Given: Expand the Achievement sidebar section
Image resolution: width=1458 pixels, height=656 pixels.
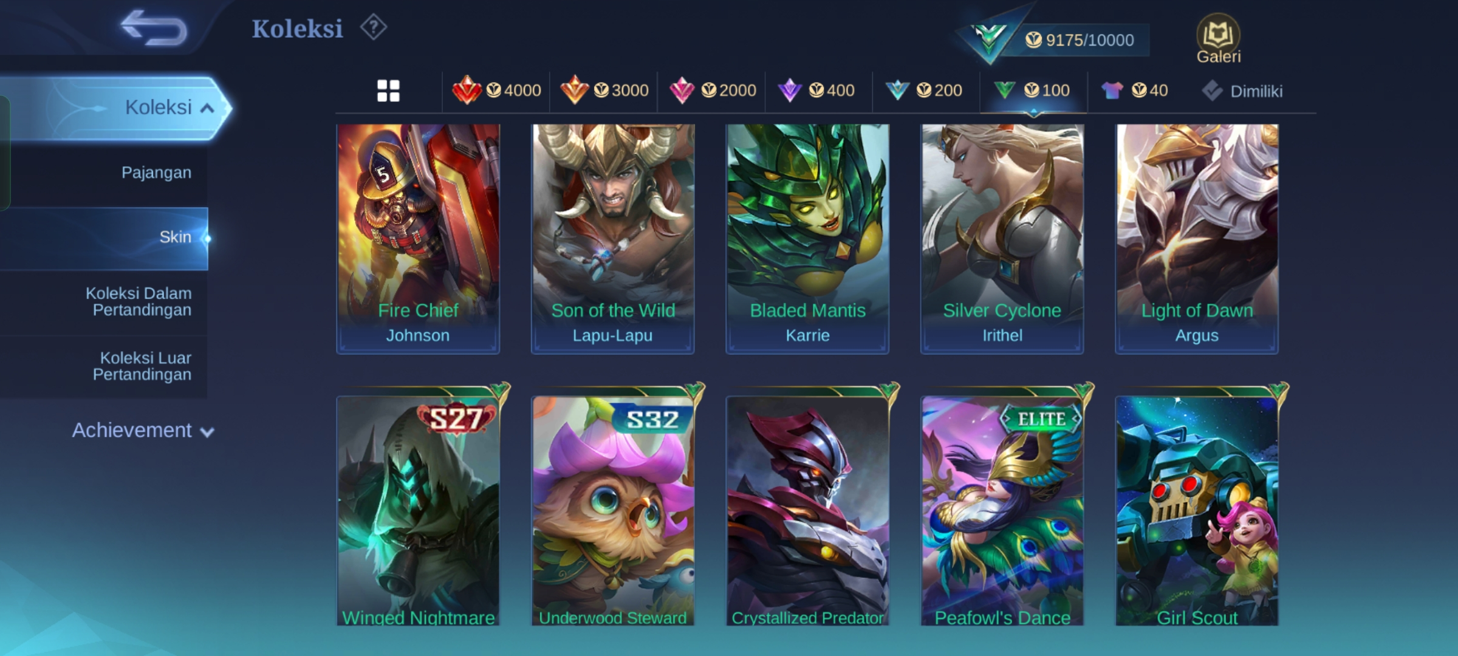Looking at the screenshot, I should click(x=143, y=431).
